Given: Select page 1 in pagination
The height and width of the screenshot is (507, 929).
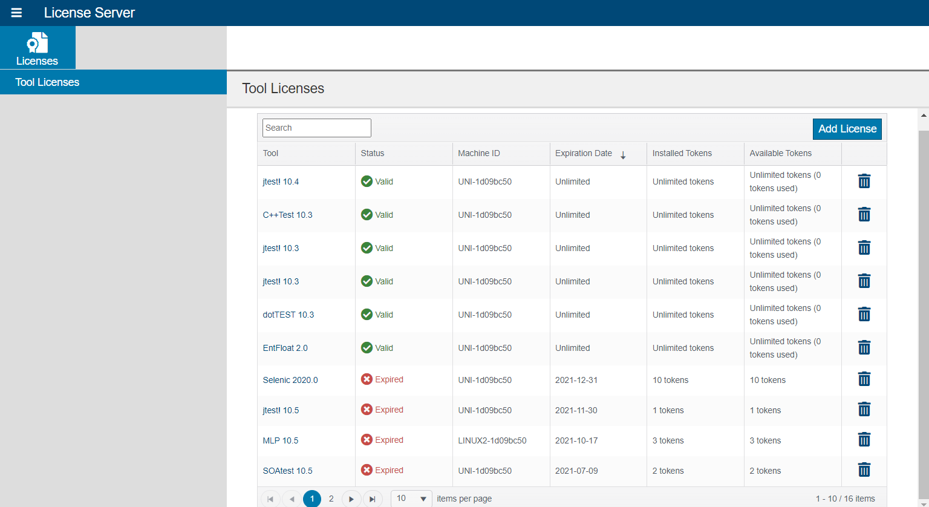Looking at the screenshot, I should (x=312, y=499).
